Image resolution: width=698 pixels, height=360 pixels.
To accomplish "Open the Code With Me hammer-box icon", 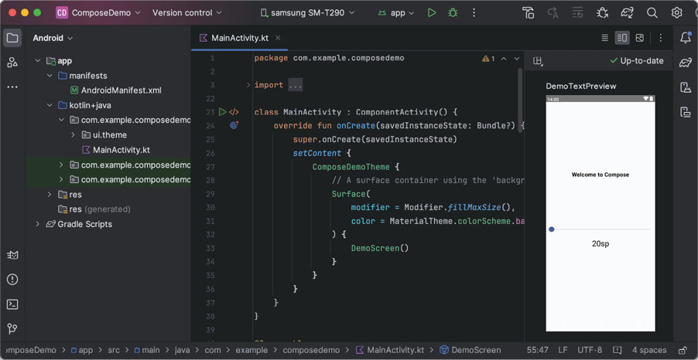I will tap(529, 13).
